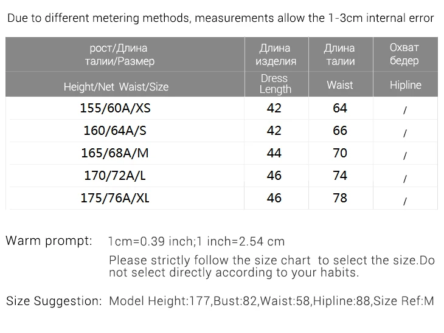Click waist value 70 for size M
The image size is (444, 333).
coord(340,153)
